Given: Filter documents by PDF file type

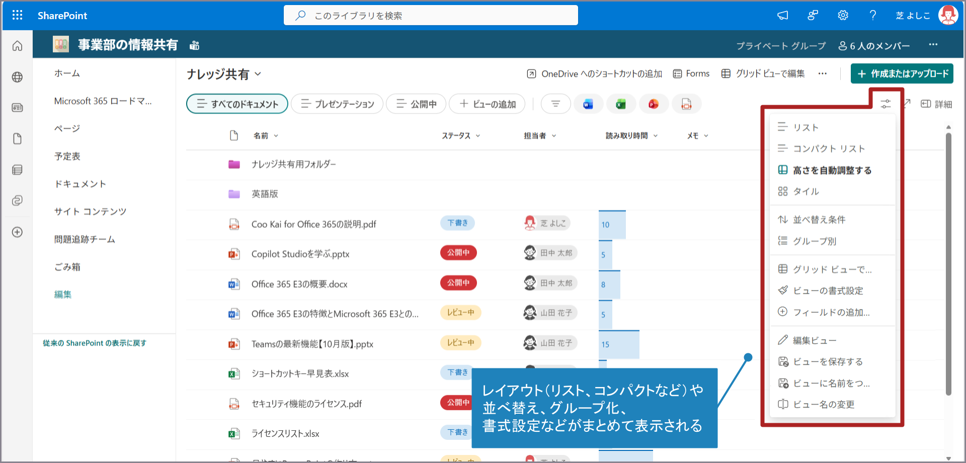Looking at the screenshot, I should pos(686,104).
